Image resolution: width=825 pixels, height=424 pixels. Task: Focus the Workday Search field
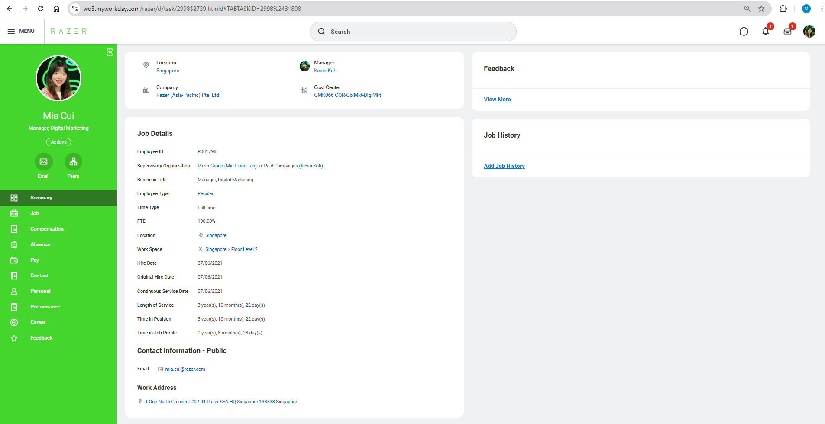click(413, 32)
